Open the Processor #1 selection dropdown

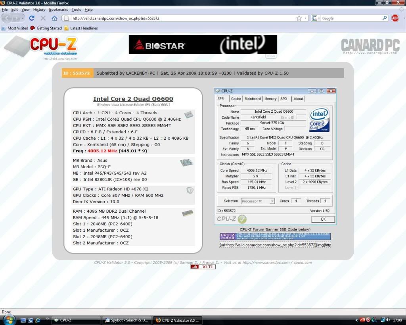pyautogui.click(x=272, y=201)
